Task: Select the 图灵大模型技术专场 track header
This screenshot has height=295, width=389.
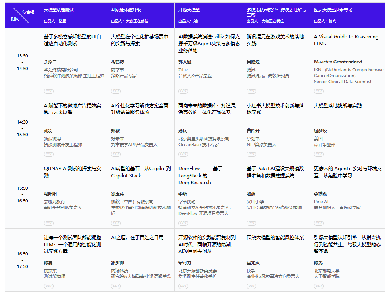Action: [333, 10]
